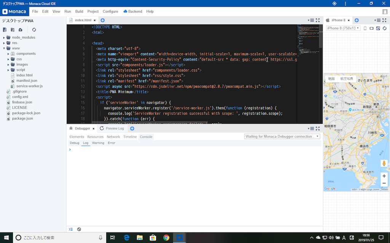This screenshot has width=390, height=243.
Task: Open the Elements debugger tab
Action: [77, 137]
